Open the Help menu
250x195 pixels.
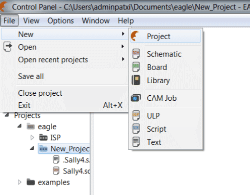pyautogui.click(x=125, y=21)
